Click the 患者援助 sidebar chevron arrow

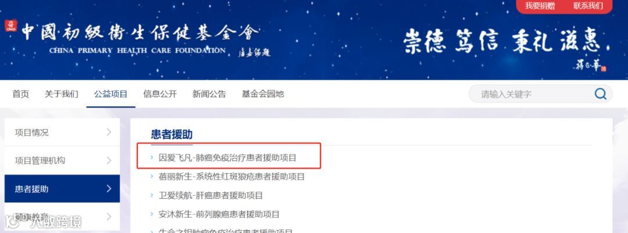click(x=109, y=189)
